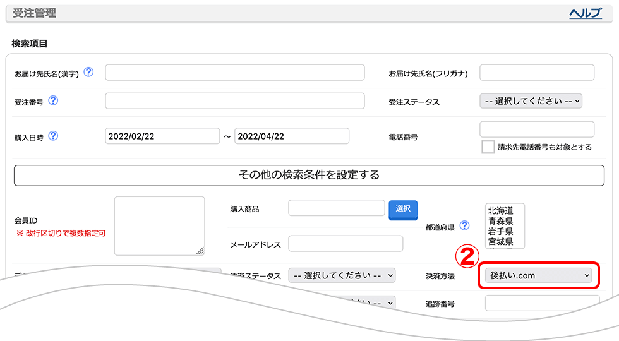Click the start date field 2022/02/22

162,136
